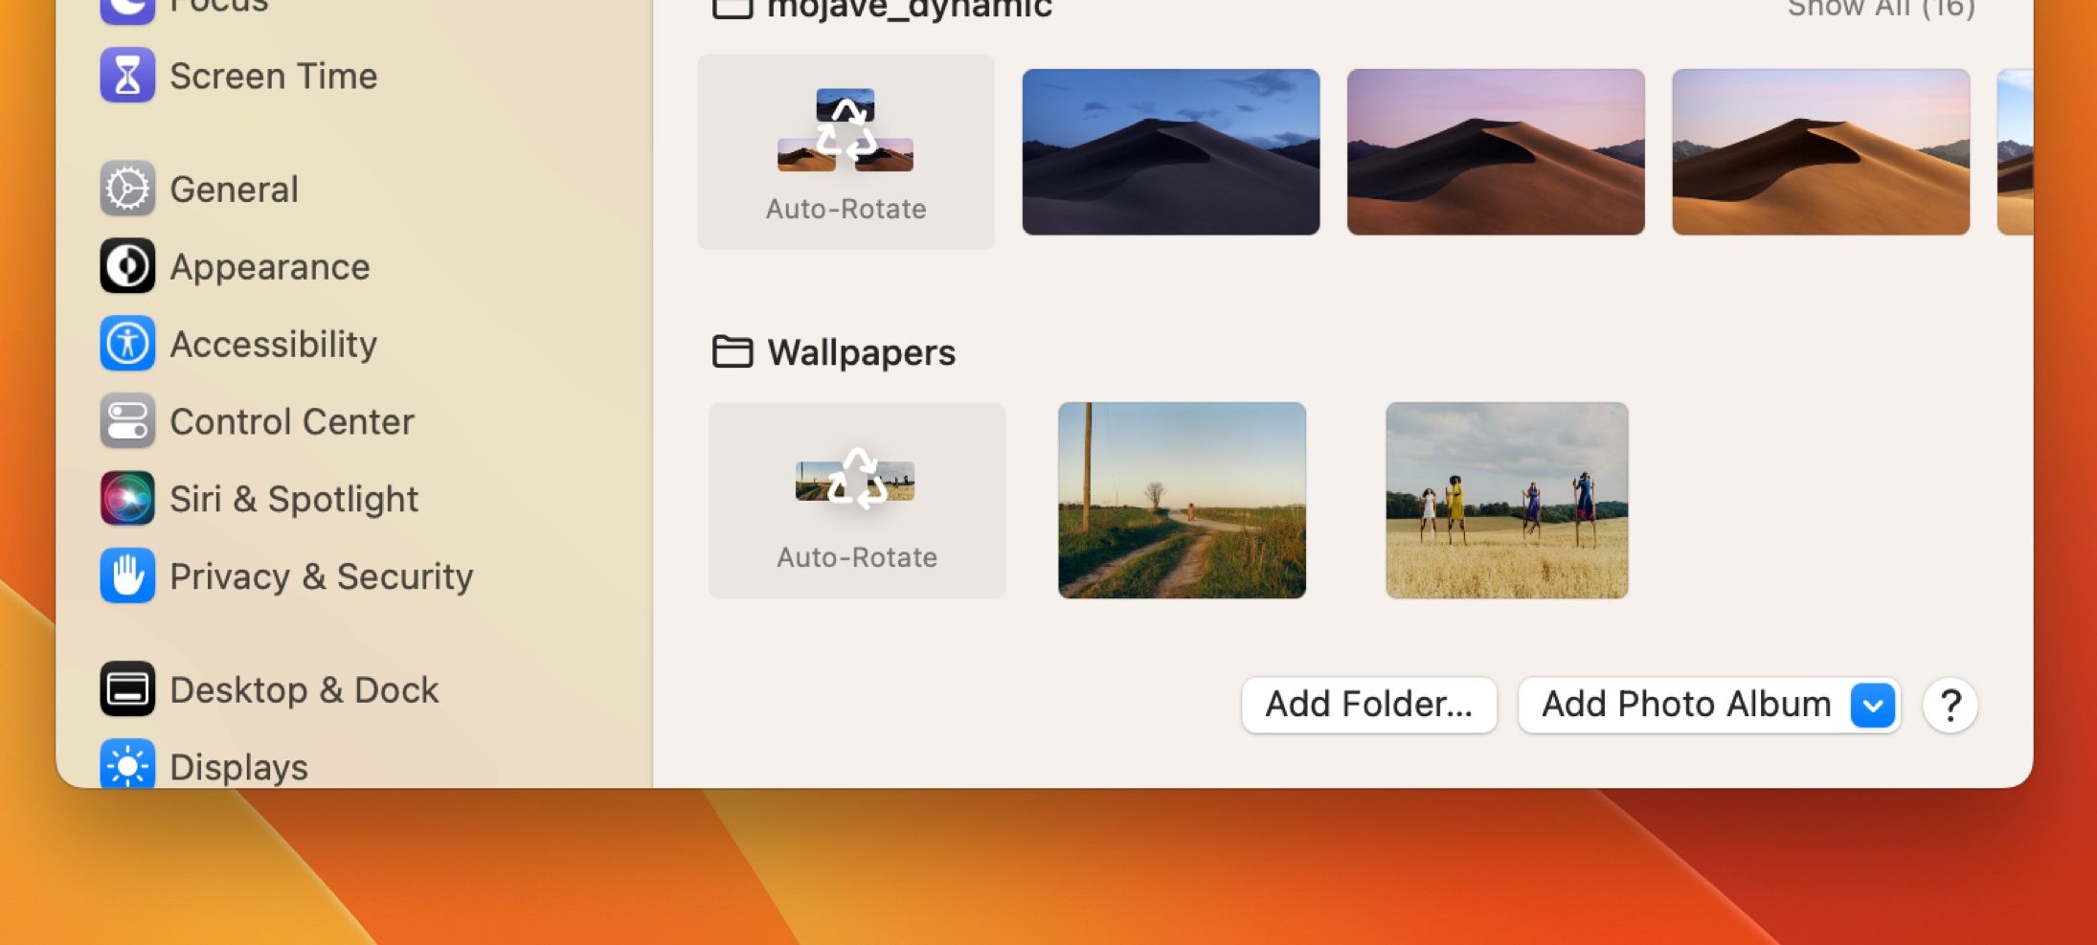Image resolution: width=2097 pixels, height=945 pixels.
Task: Click the Siri & Spotlight icon
Action: (127, 499)
